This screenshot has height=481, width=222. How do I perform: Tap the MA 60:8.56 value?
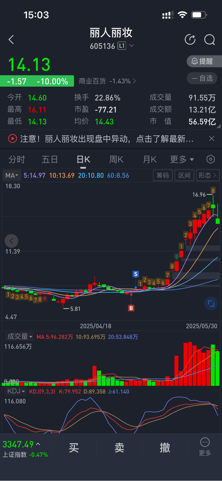tap(118, 175)
